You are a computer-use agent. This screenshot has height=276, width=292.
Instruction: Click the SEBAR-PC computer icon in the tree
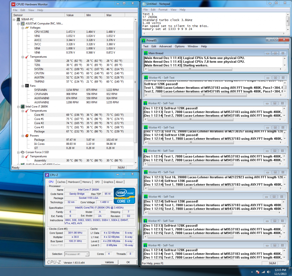pyautogui.click(x=18, y=19)
